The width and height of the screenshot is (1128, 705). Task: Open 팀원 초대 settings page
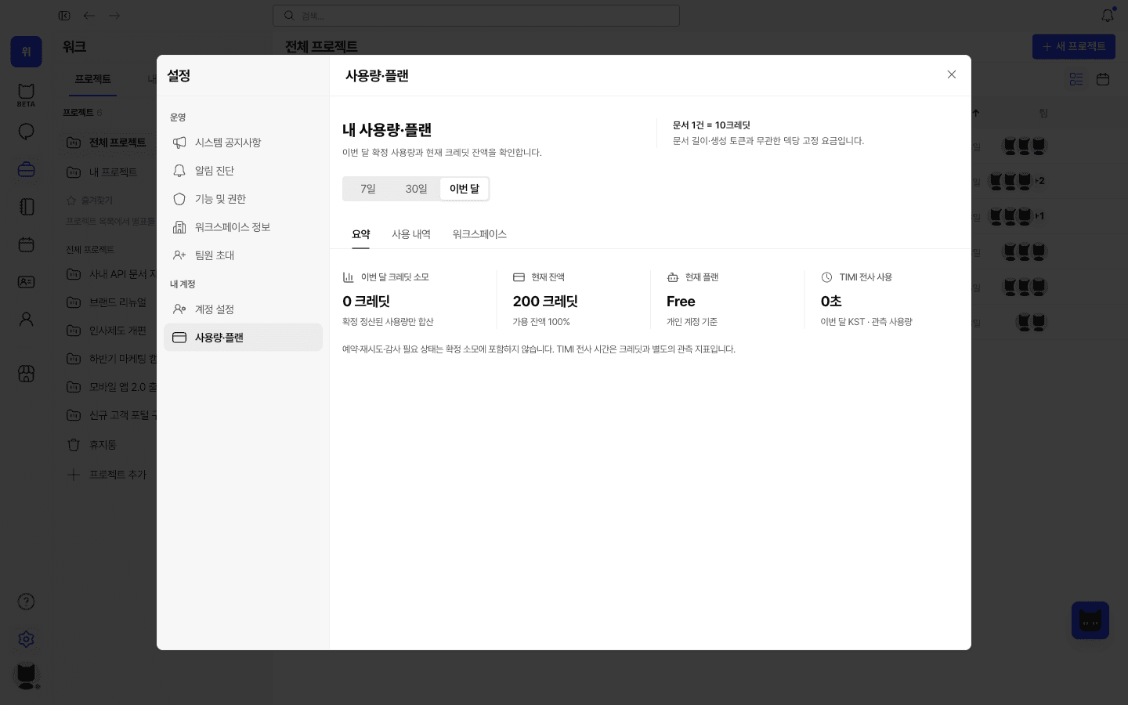click(243, 255)
